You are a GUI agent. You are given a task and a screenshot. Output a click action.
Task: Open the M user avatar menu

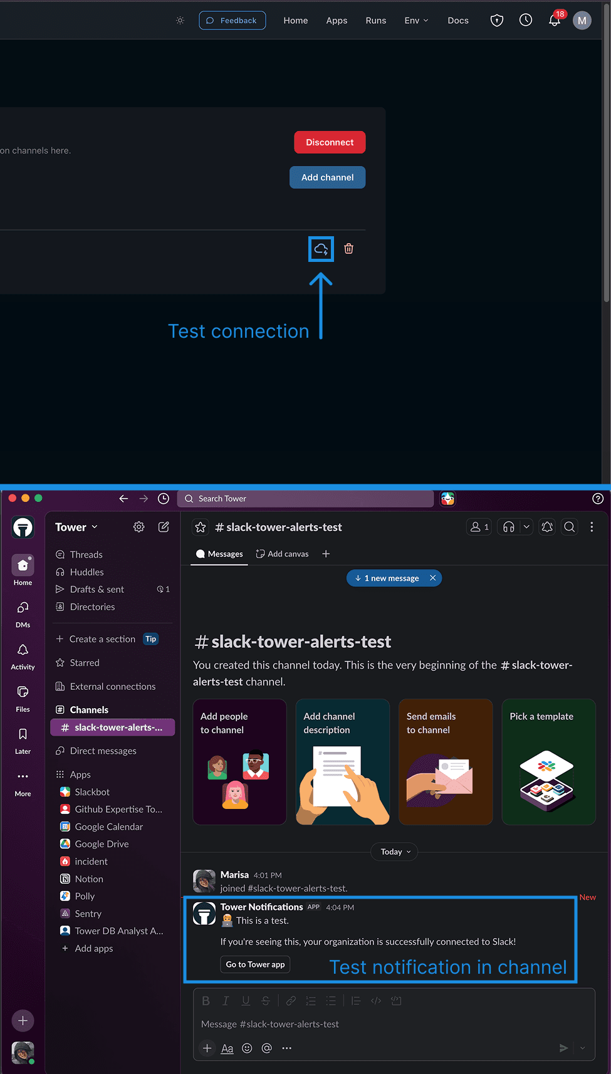(582, 21)
